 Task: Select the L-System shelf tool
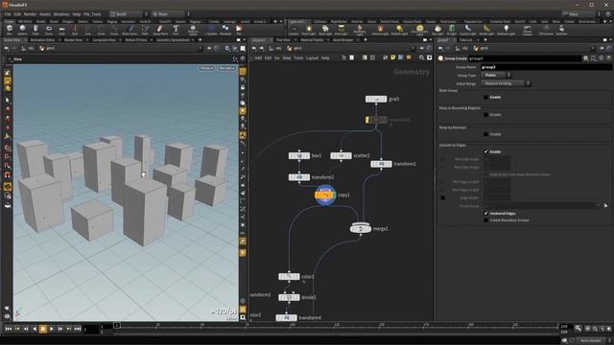click(x=211, y=30)
